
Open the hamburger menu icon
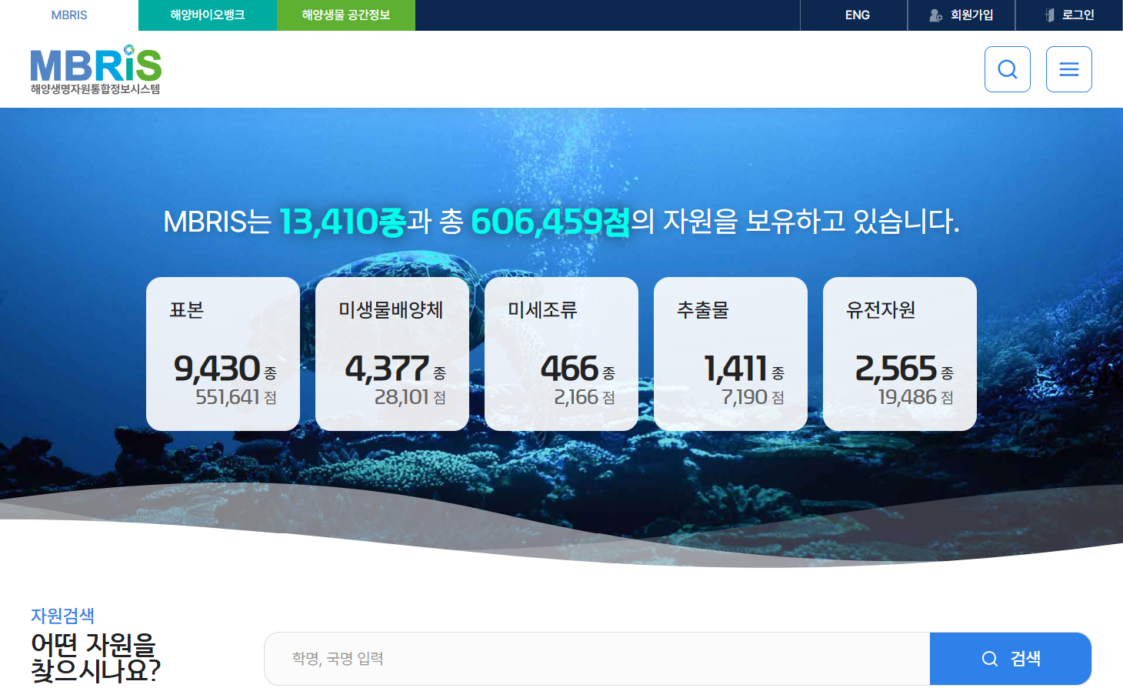(x=1068, y=69)
